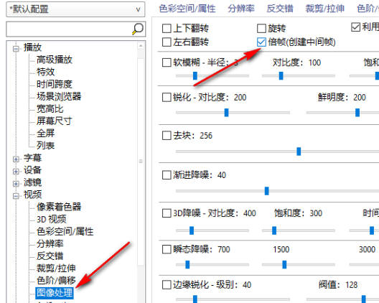Click the 边缘锐化 级别 40 slider handle
Viewport: 379px width, 303px height.
pos(195,299)
